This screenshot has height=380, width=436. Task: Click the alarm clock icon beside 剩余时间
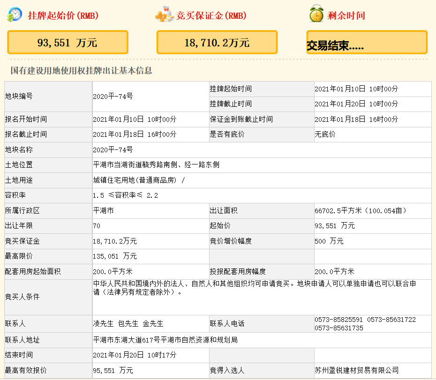316,15
